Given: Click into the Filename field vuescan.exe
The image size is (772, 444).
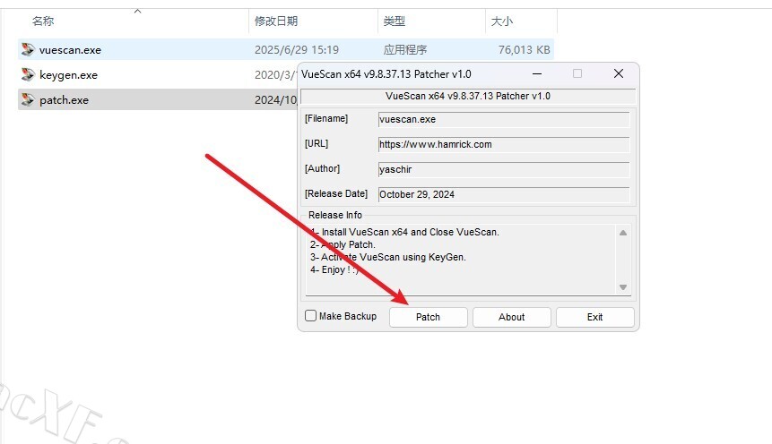Looking at the screenshot, I should click(504, 119).
